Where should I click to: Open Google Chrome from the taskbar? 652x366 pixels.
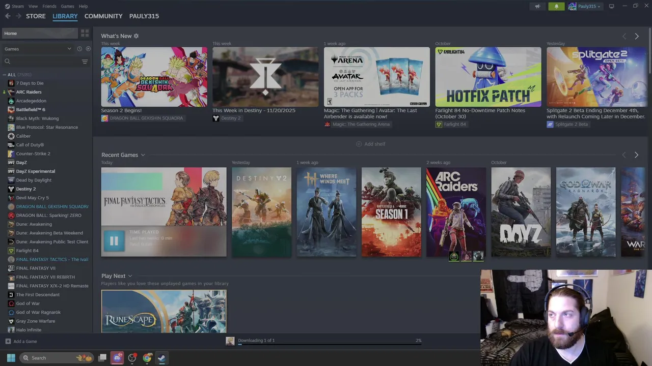147,358
